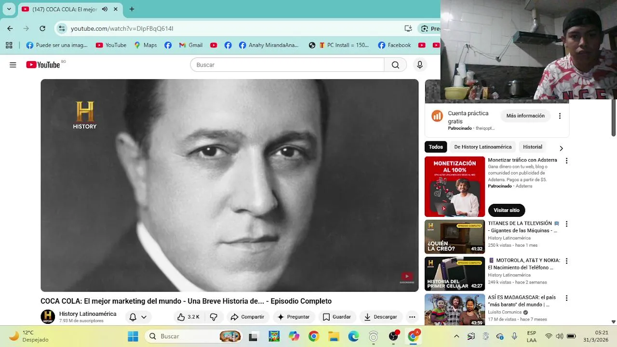
Task: Go to the YouTube home logo
Action: tap(43, 65)
